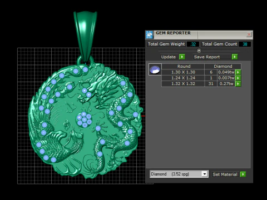Click the green arrow next to Update
This screenshot has height=200, width=267.
tap(182, 57)
